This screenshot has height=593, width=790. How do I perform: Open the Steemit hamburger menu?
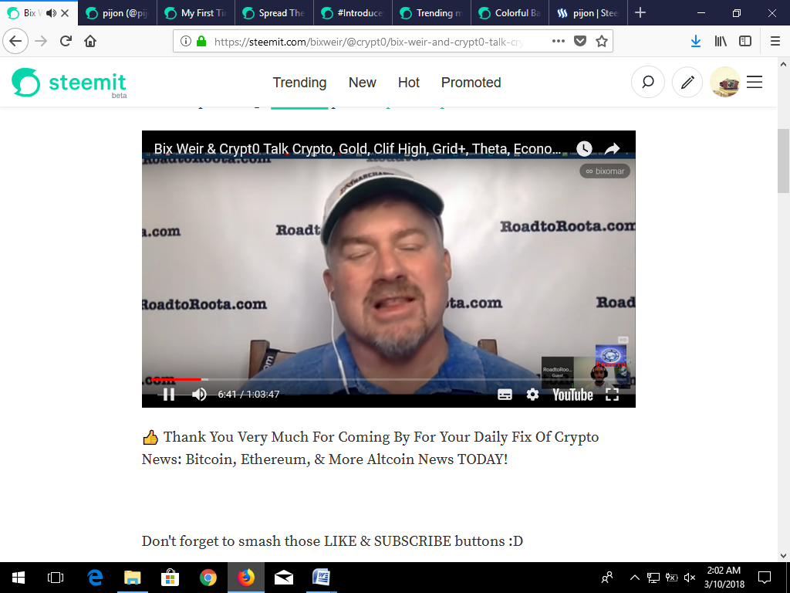(x=755, y=82)
